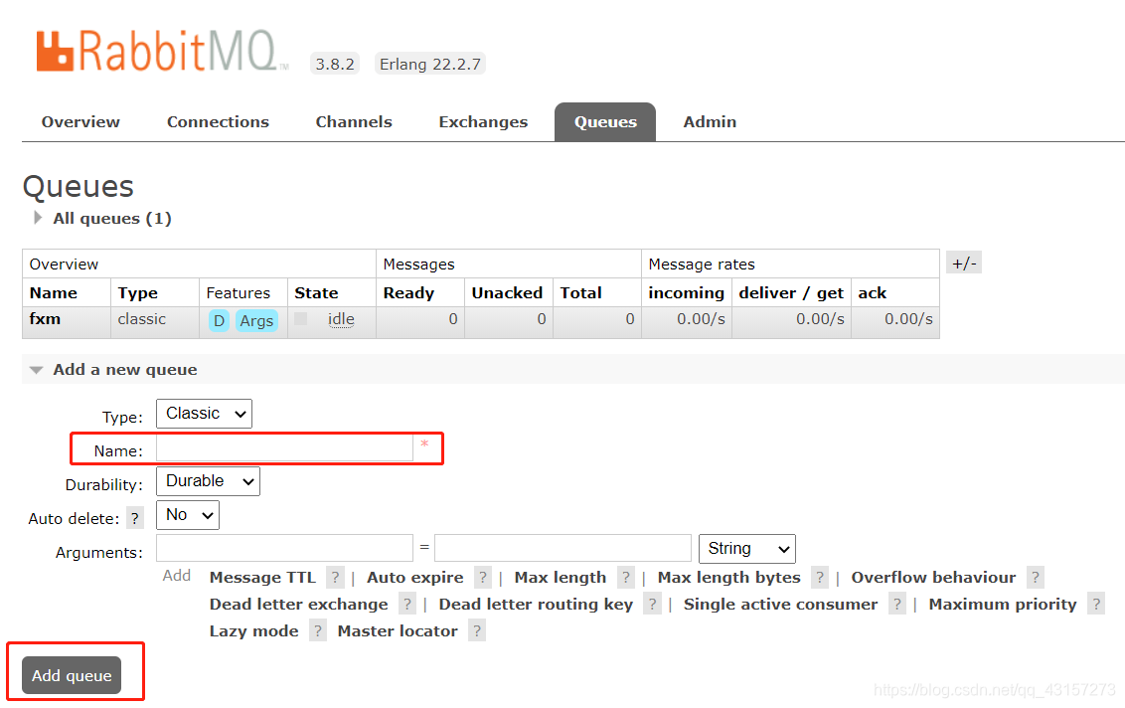Image resolution: width=1125 pixels, height=708 pixels.
Task: Sort queues by deliver / get column
Action: click(x=791, y=293)
